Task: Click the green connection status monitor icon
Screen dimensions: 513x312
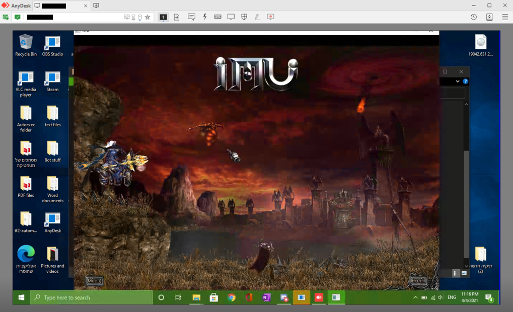Action: 18,17
